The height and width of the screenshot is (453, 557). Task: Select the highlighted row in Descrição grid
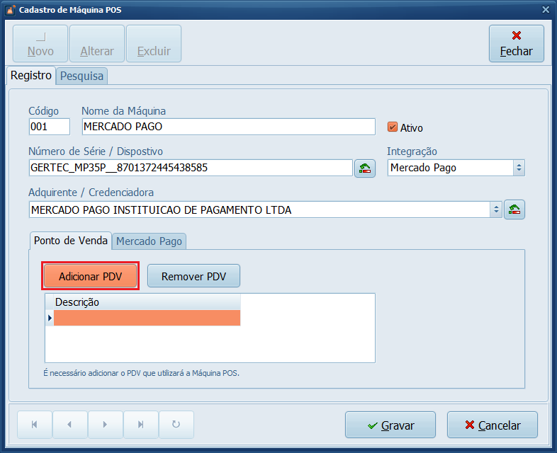(147, 319)
